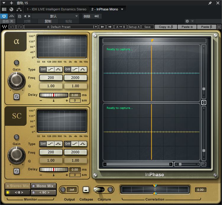Load next Waves preset right arrow
The height and width of the screenshot is (205, 222).
pos(110,27)
